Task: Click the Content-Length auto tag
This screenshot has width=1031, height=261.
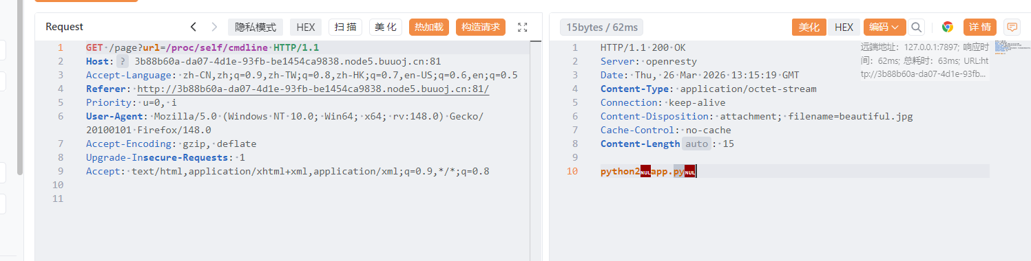Action: [x=696, y=144]
